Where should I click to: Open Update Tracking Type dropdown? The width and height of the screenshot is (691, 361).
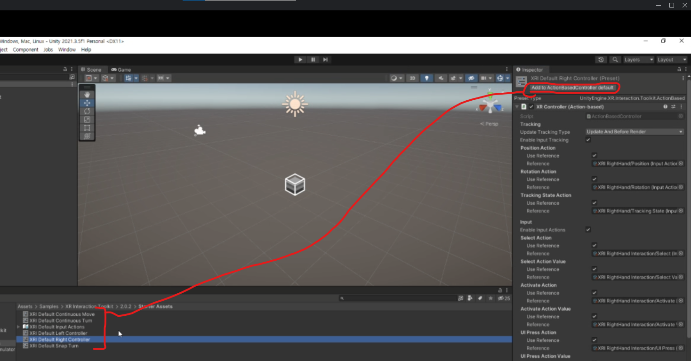tap(635, 132)
